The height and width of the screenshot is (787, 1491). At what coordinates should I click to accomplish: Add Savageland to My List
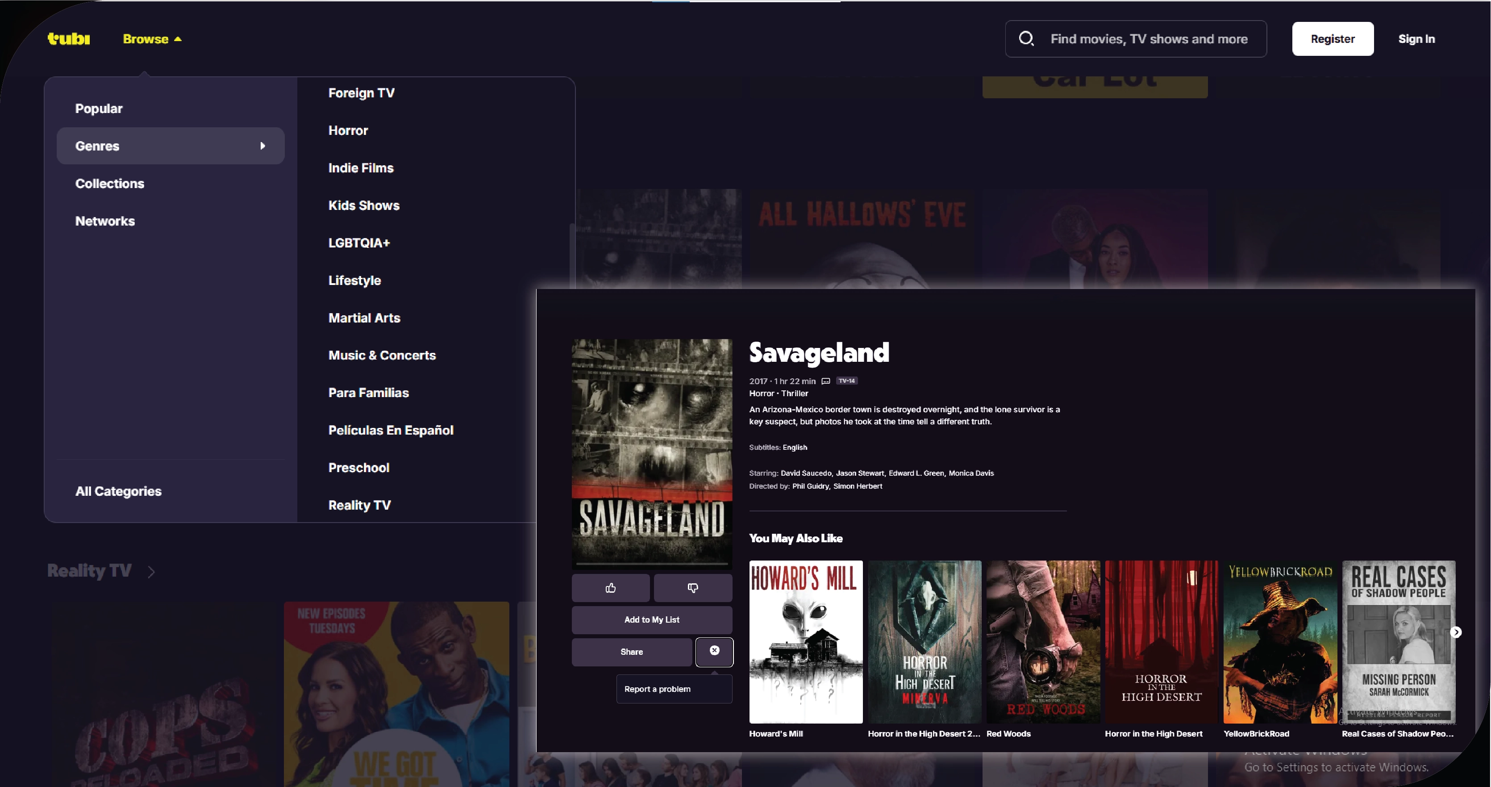coord(651,620)
